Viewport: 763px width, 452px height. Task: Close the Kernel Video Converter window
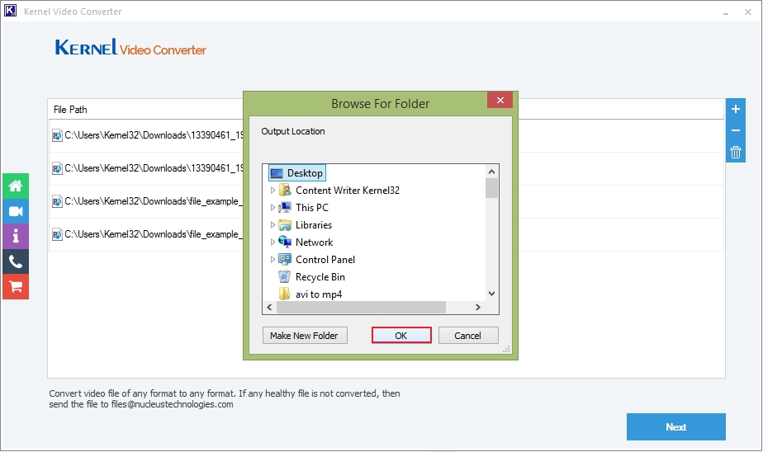tap(748, 12)
